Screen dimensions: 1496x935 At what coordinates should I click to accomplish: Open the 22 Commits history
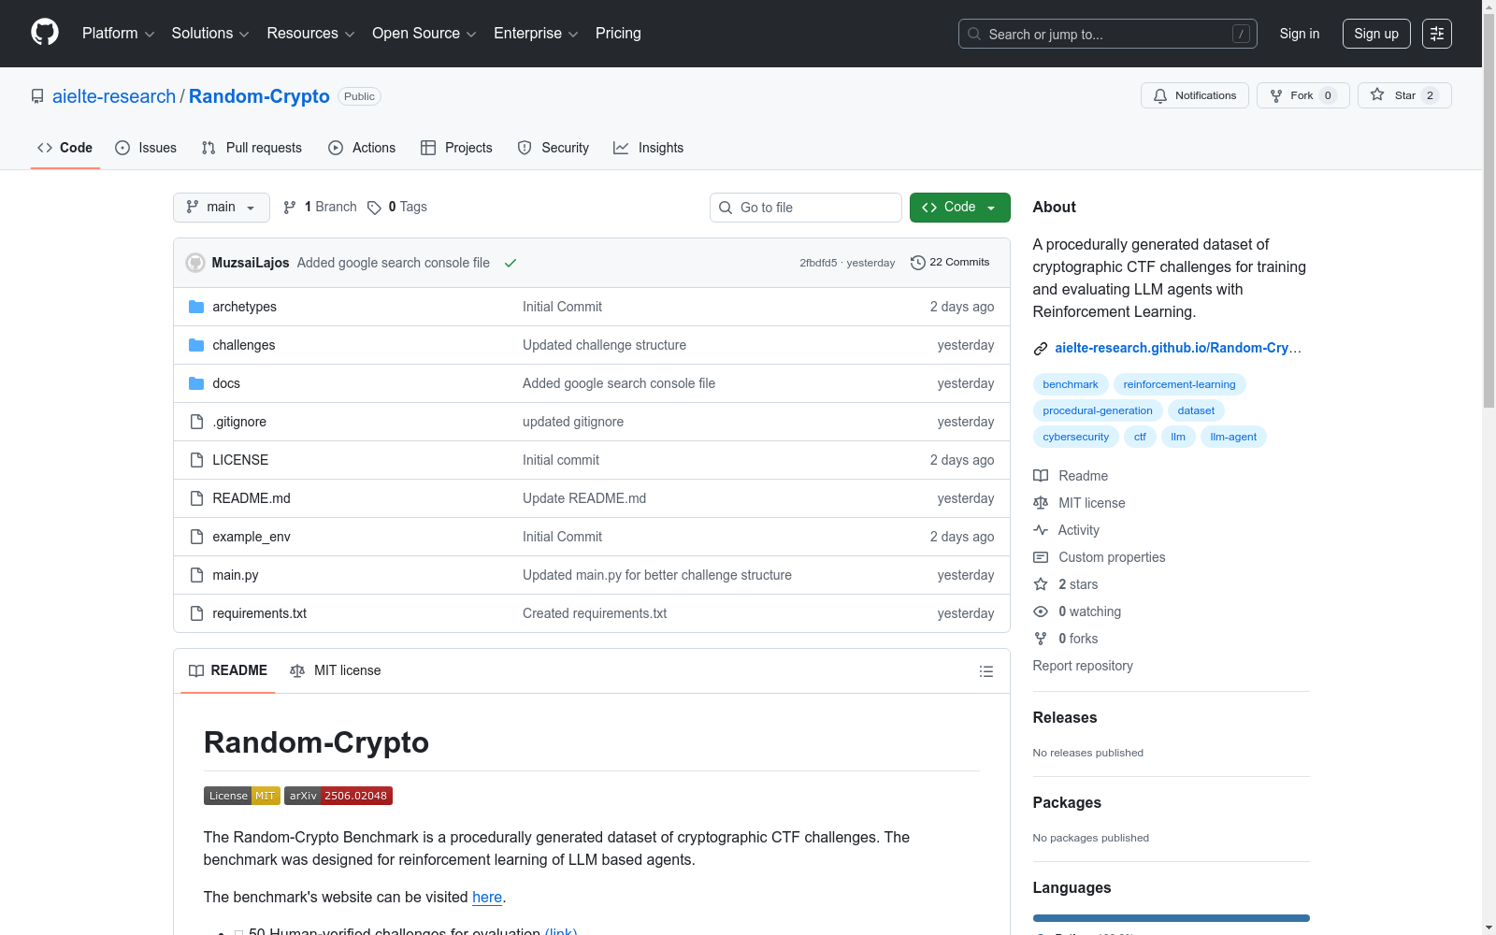point(950,263)
